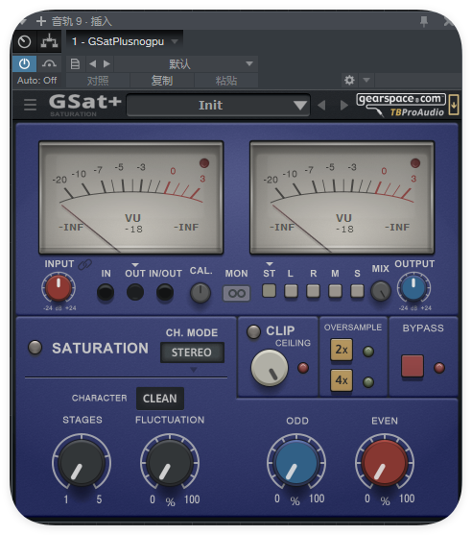Click the left VU meter display
This screenshot has width=472, height=535.
point(131,198)
